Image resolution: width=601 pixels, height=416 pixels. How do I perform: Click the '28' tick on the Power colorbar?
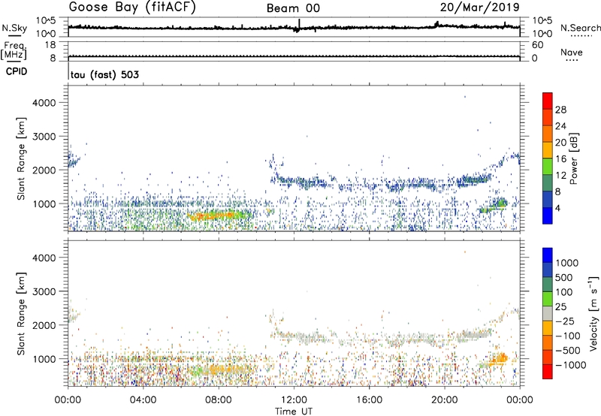(x=560, y=110)
